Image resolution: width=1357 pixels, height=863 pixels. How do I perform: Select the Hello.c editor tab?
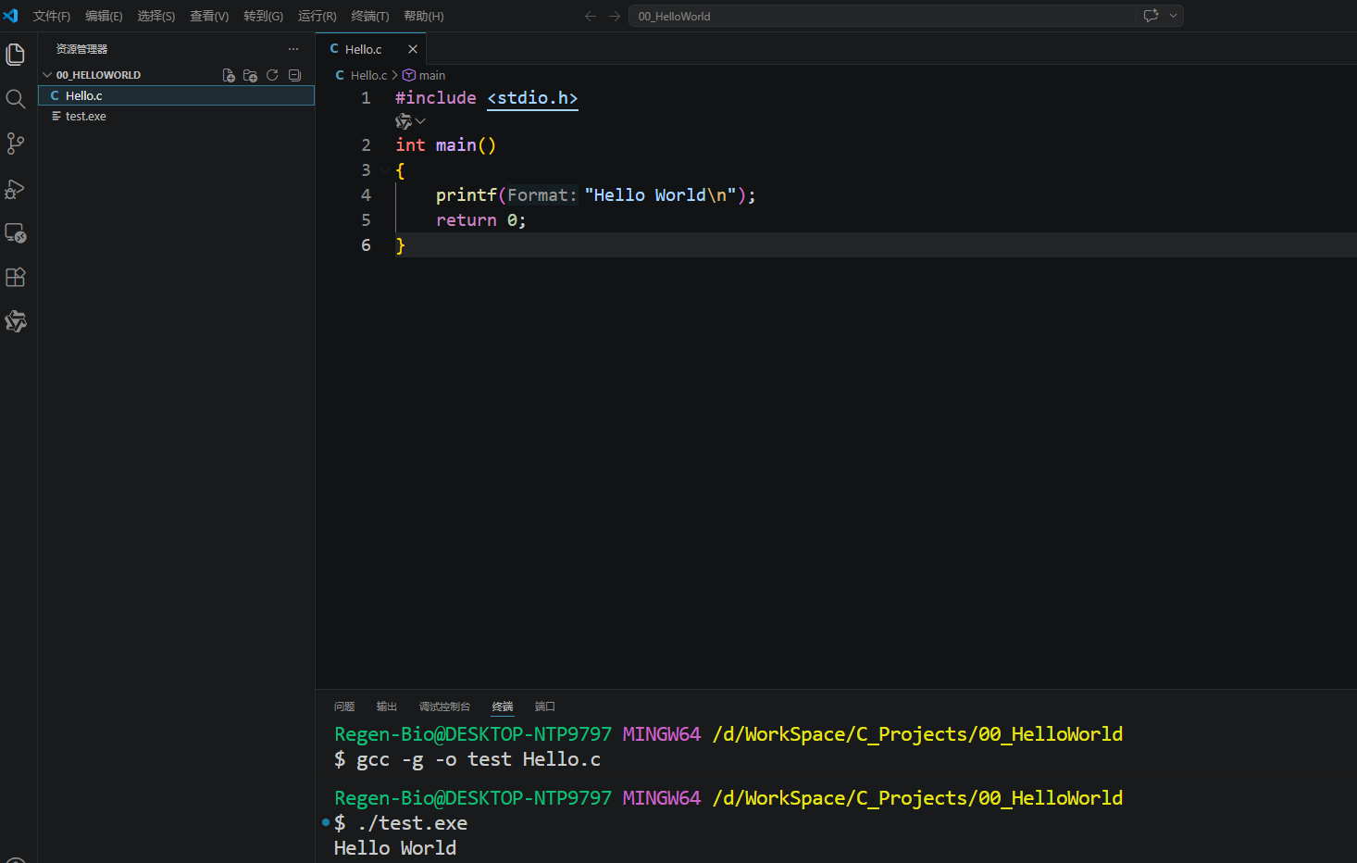click(370, 49)
